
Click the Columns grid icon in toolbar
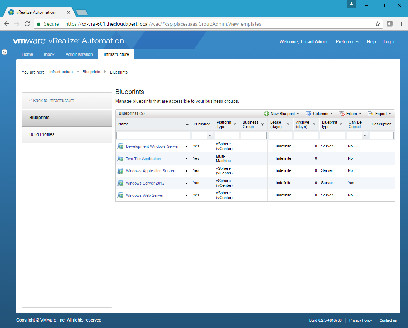click(x=309, y=114)
